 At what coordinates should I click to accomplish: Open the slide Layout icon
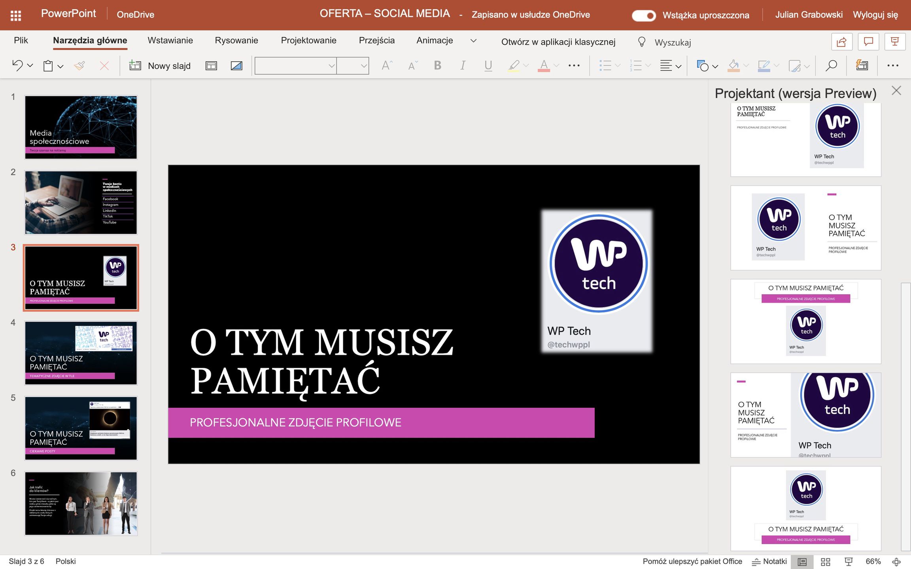point(211,66)
